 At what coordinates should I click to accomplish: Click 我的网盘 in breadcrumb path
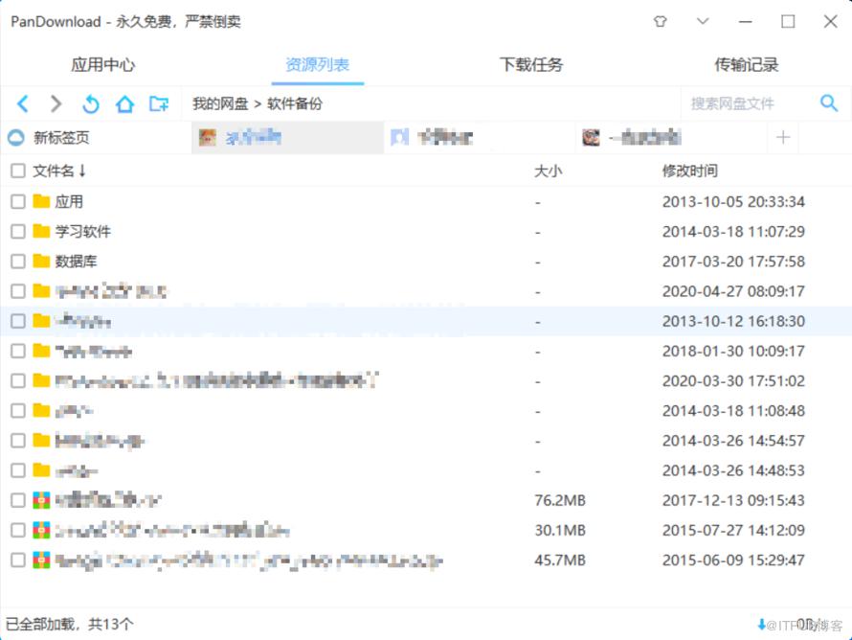point(220,103)
